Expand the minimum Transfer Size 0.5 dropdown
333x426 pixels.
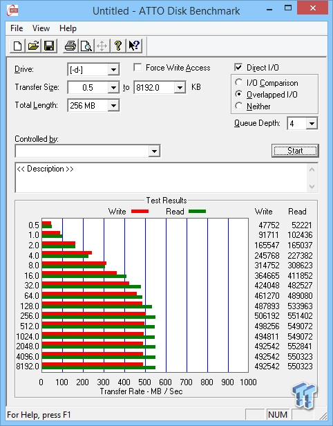point(113,87)
